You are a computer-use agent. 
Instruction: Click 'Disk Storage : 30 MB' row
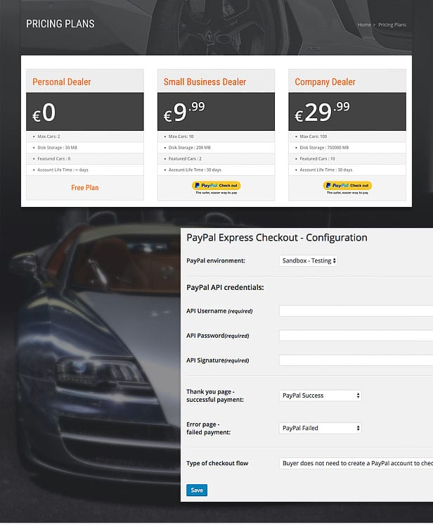pos(85,148)
